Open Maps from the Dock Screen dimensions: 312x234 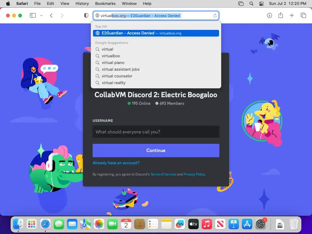point(86,224)
